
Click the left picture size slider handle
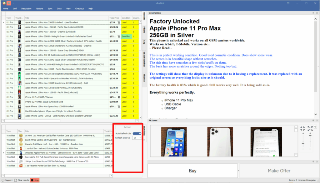tap(303, 144)
